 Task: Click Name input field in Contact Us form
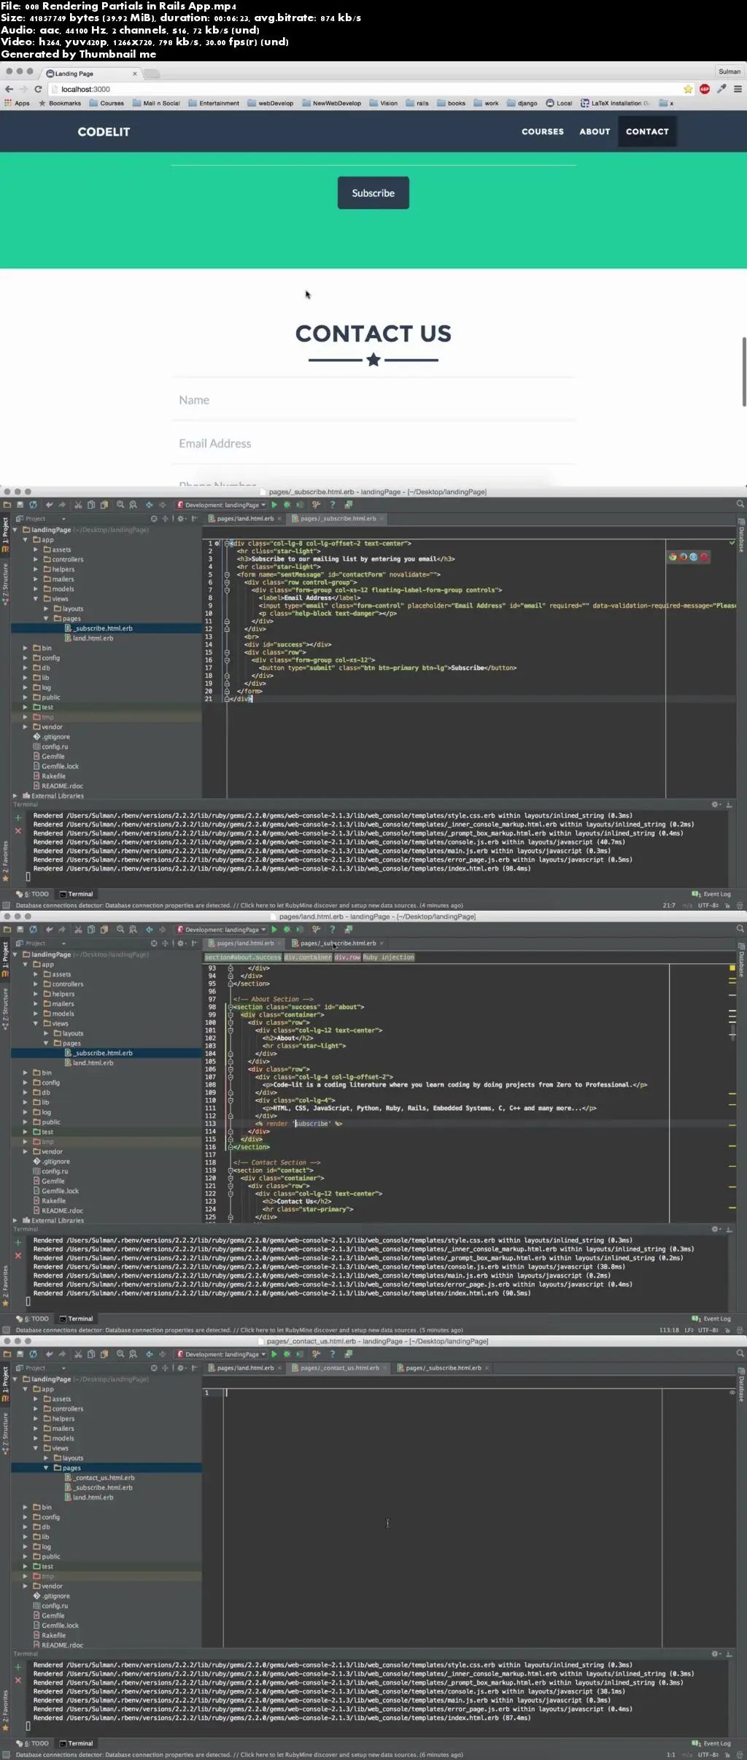coord(373,400)
